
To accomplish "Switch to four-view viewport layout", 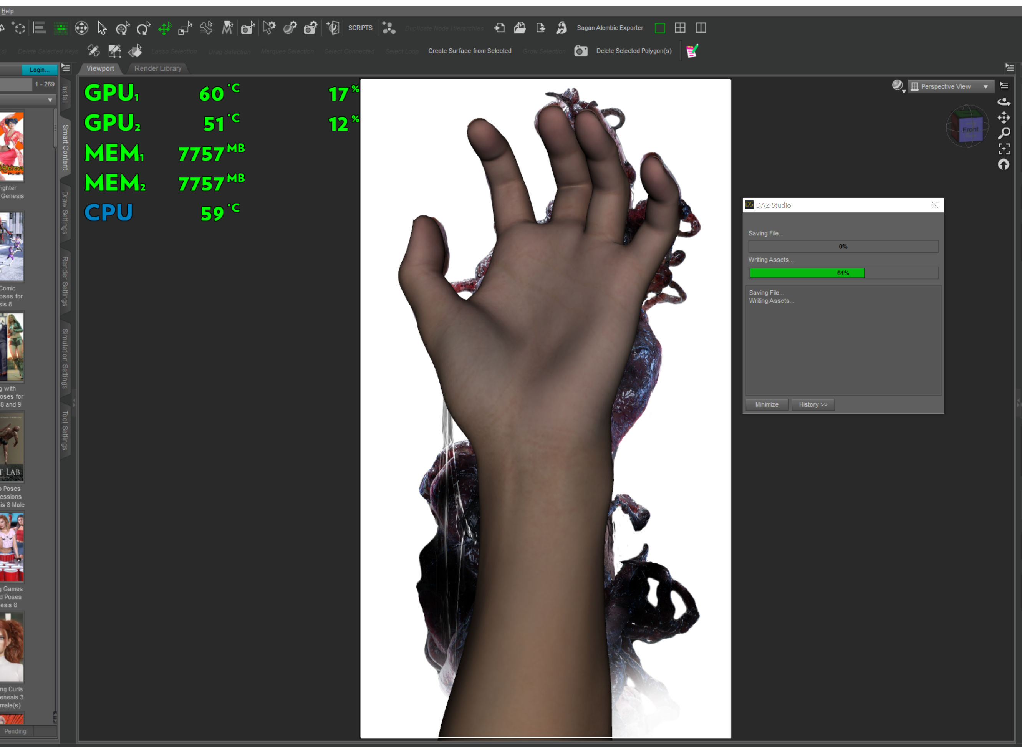I will (x=680, y=28).
